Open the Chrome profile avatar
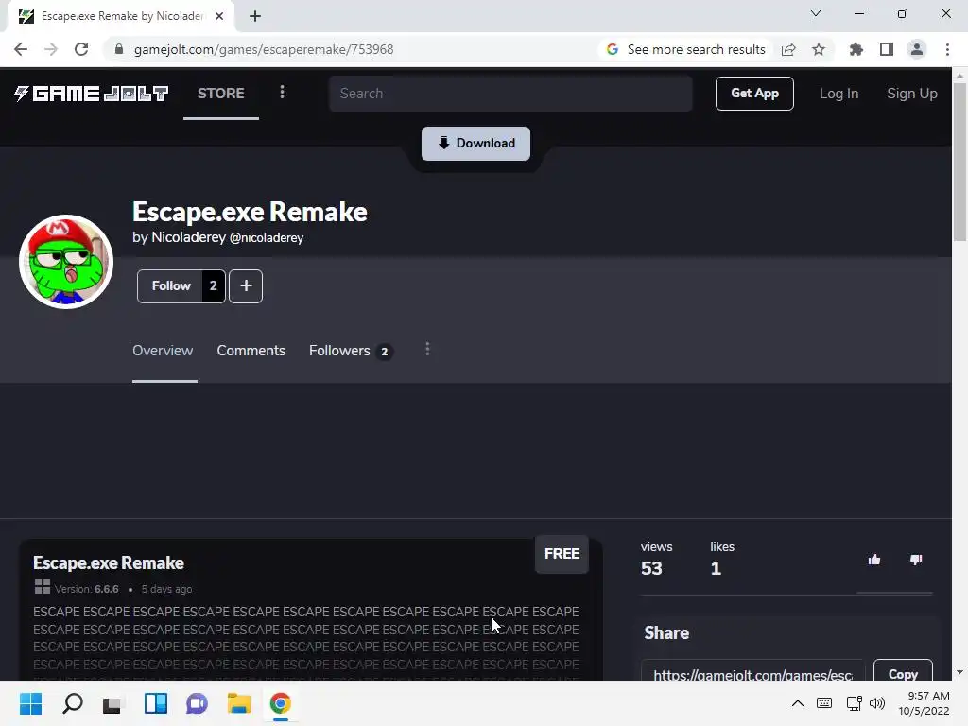Screen dimensions: 968x726 pyautogui.click(x=917, y=49)
